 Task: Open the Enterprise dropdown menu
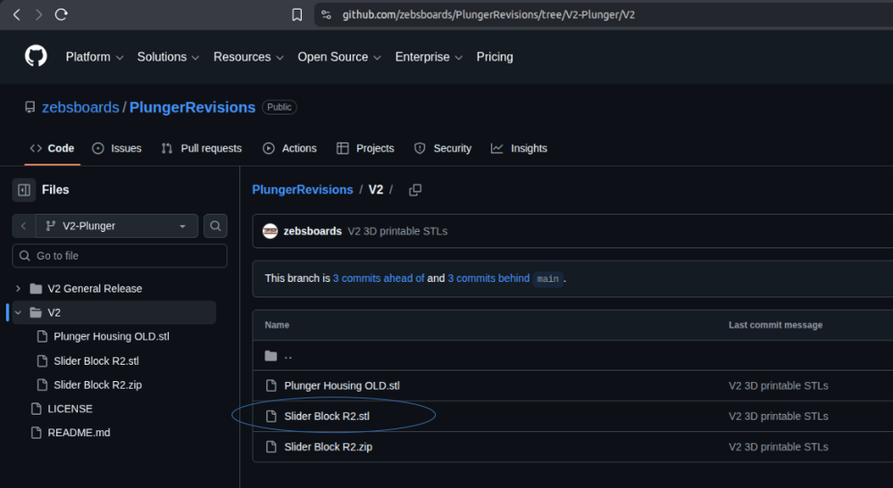tap(429, 57)
